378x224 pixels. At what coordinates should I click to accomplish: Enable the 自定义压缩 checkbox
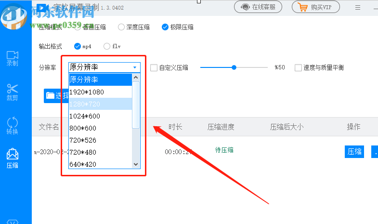pos(154,68)
